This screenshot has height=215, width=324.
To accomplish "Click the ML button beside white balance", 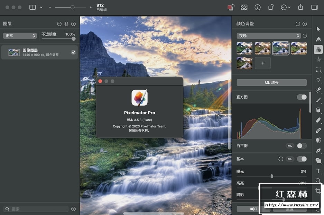I will tap(290, 146).
